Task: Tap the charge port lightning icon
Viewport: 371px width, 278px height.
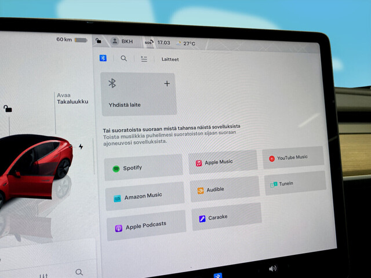Action: [81, 147]
